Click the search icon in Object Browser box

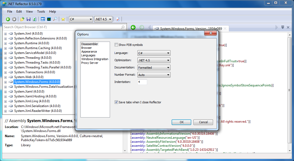[123, 27]
